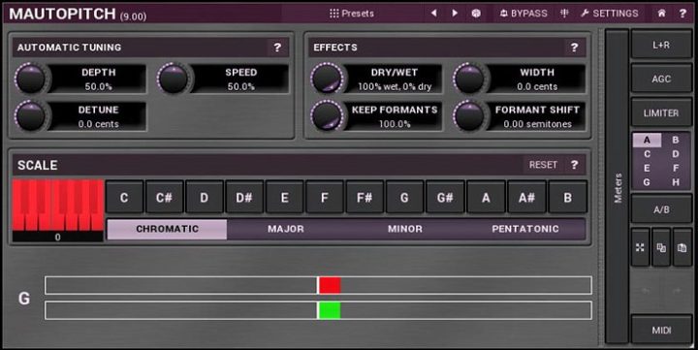Select preset slot B

676,140
